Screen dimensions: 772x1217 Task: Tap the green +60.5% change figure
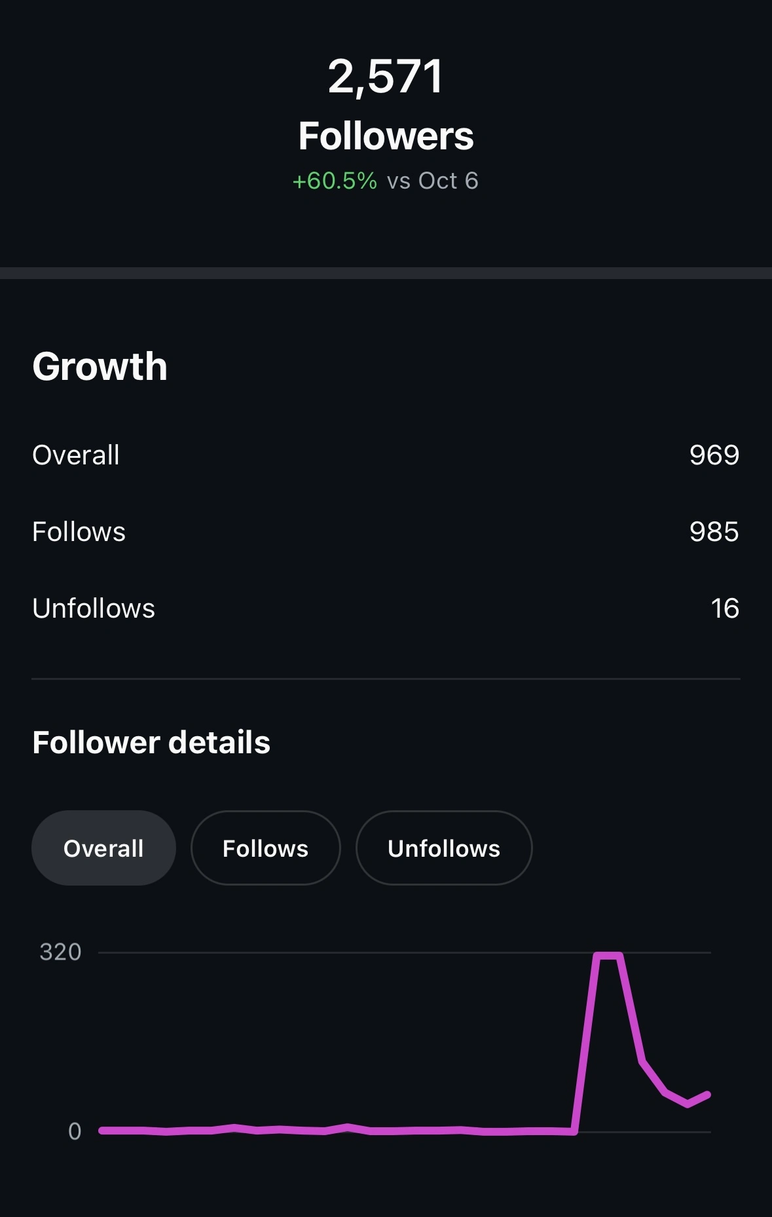pyautogui.click(x=335, y=181)
